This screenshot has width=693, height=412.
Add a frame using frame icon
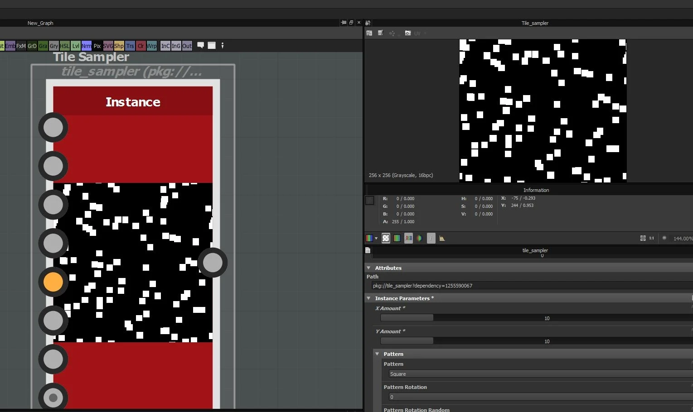(212, 45)
